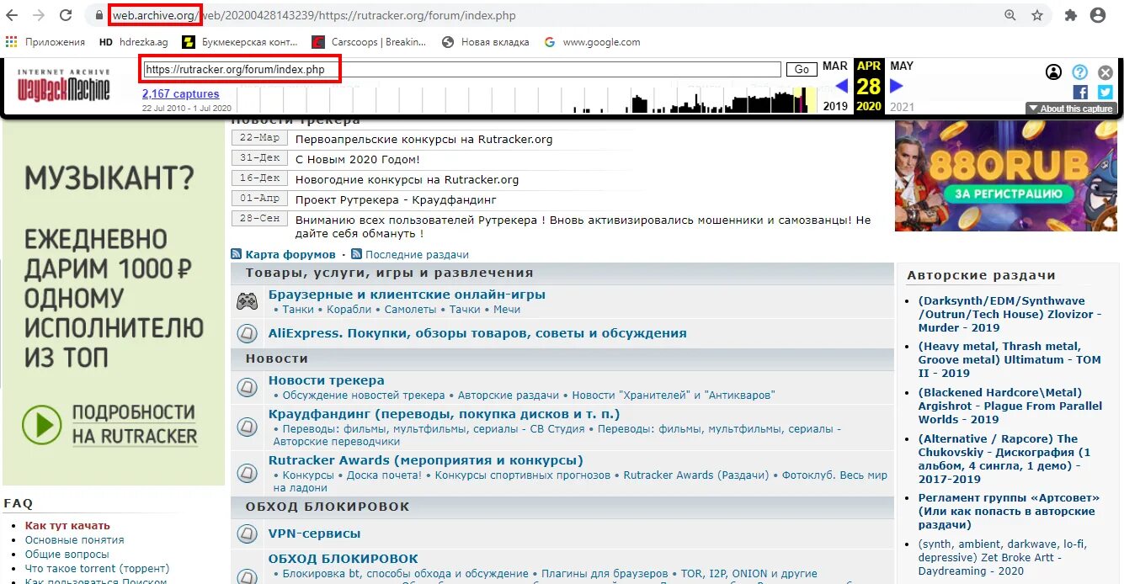Open Zlovizor - Murder - 2019 release
The image size is (1124, 584).
coord(1010,315)
